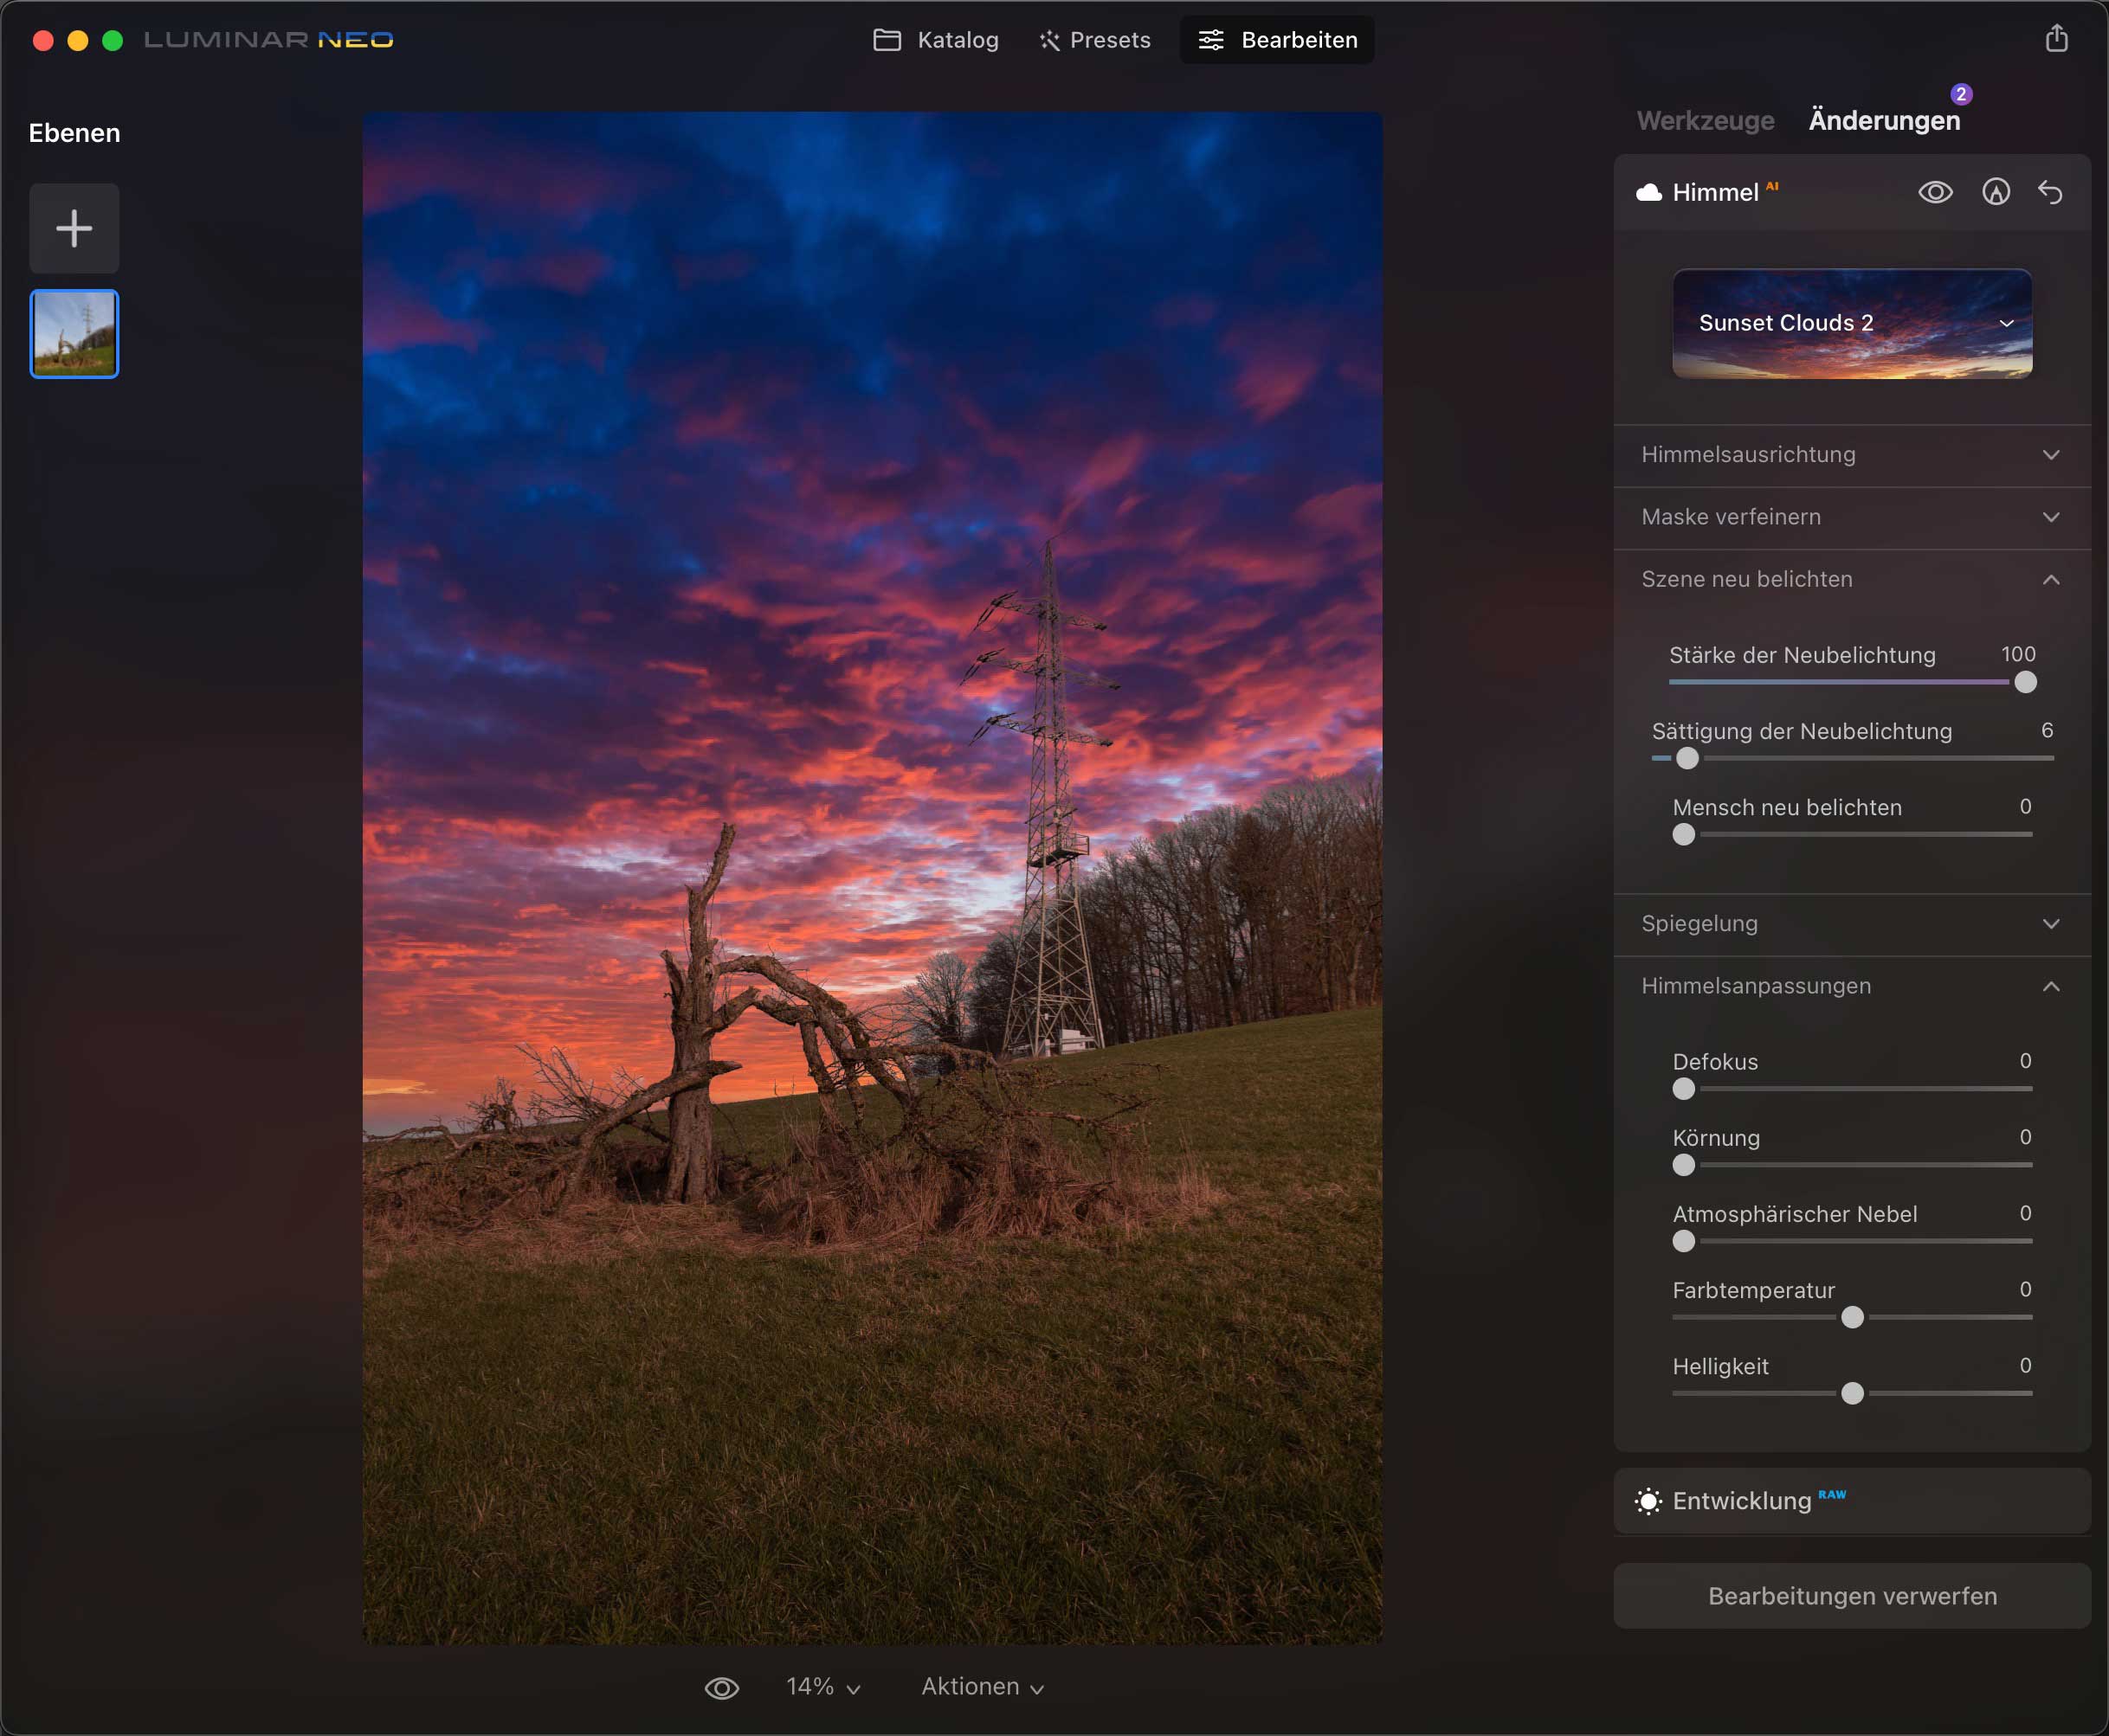Switch to the Bearbeiten tab
The height and width of the screenshot is (1736, 2109).
1278,40
